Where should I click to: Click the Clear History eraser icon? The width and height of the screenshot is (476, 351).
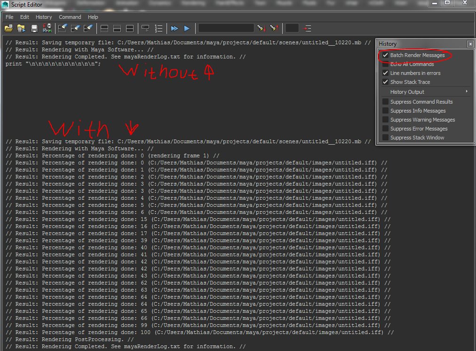(63, 29)
